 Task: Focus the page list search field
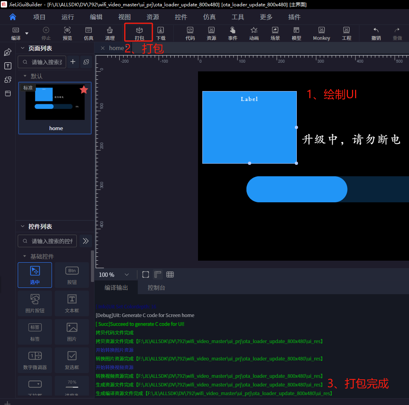tap(42, 62)
